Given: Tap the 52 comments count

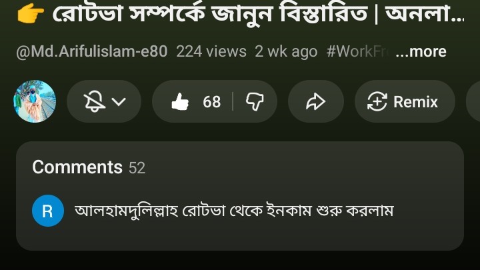Looking at the screenshot, I should [x=137, y=168].
